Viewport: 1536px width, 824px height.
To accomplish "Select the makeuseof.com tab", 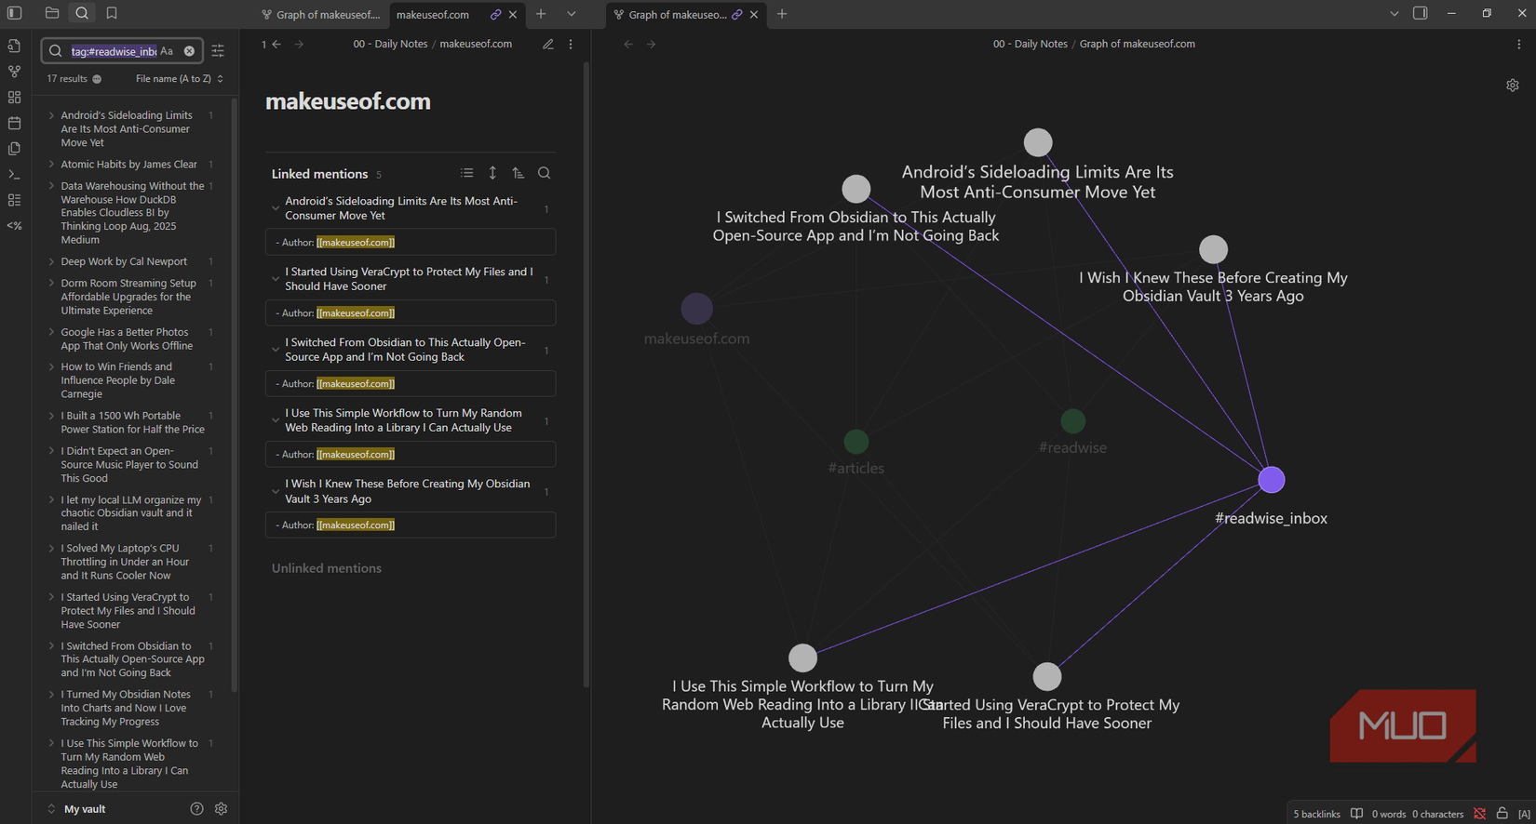I will (433, 14).
